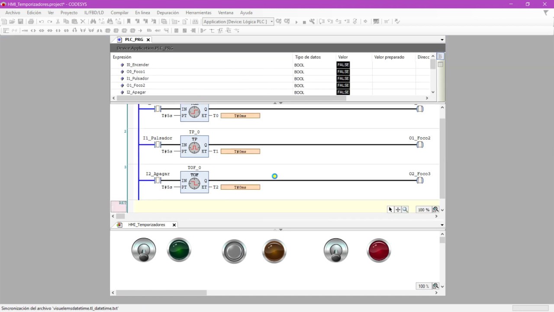
Task: Click the magnifier tool in ladder editor
Action: (405, 209)
